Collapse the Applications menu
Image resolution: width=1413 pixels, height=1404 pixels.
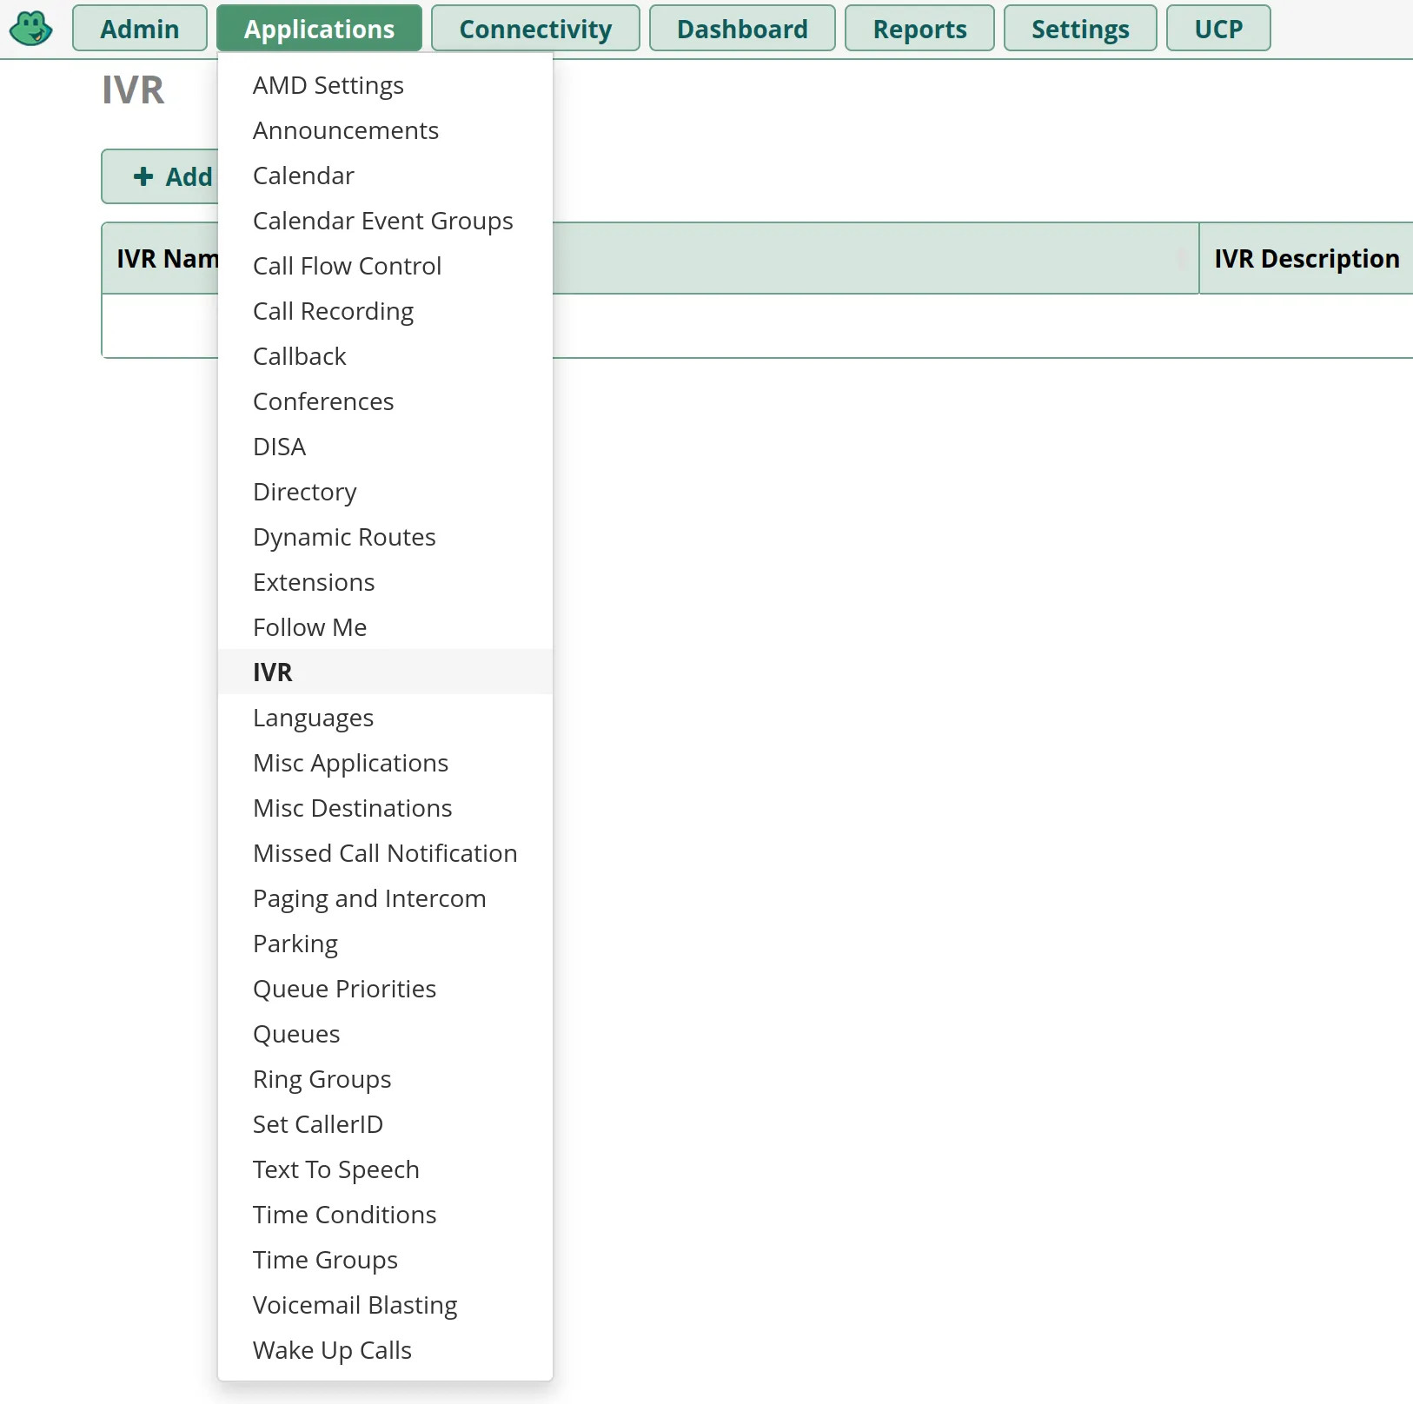pos(319,29)
